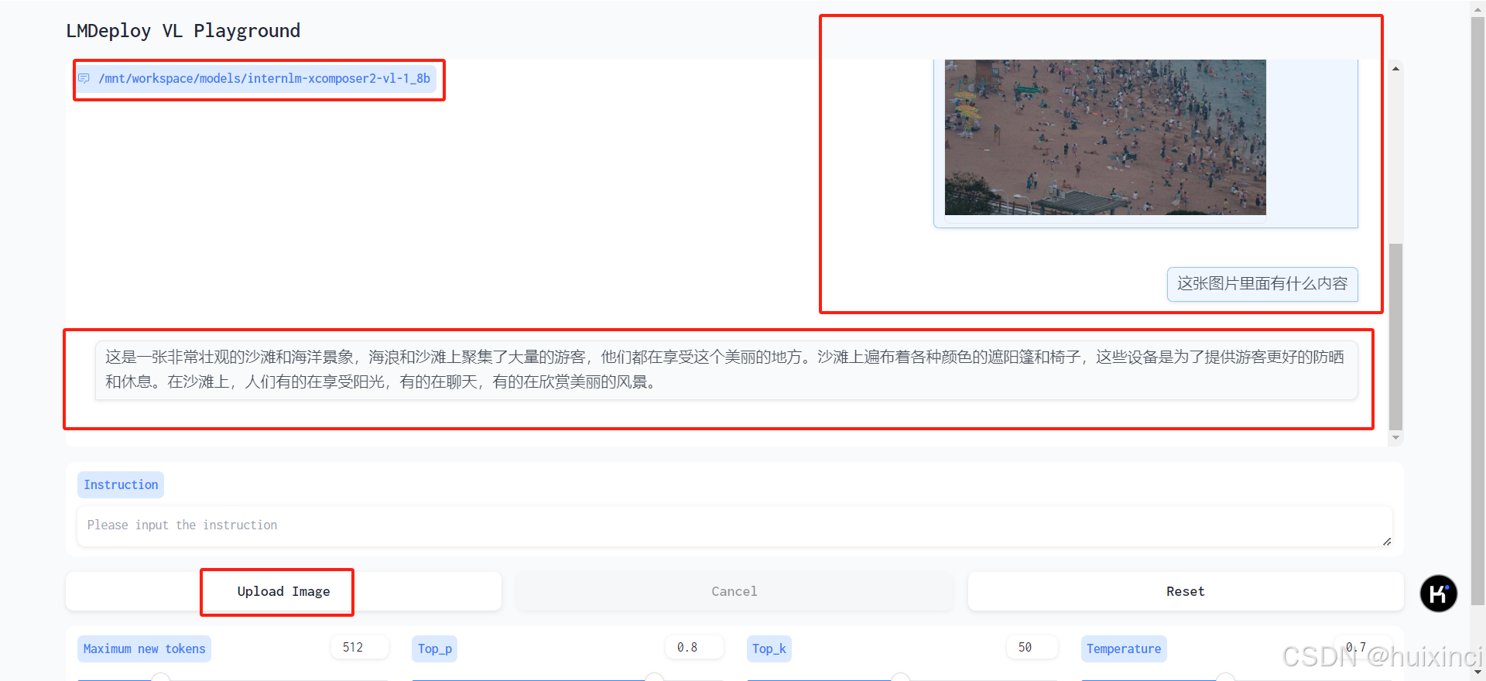Click the Top_k slider handle
The height and width of the screenshot is (681, 1486).
point(900,678)
